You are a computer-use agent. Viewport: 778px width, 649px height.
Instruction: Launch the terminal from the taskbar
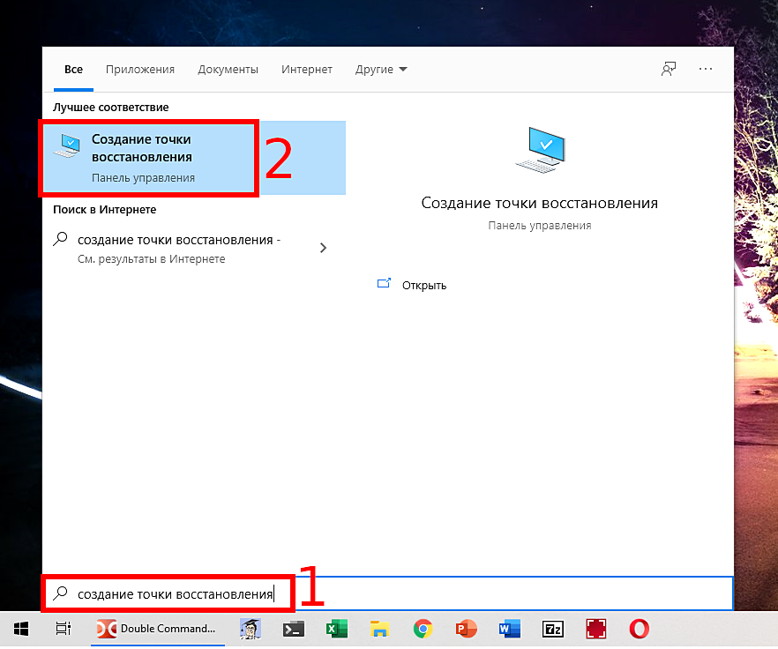pyautogui.click(x=294, y=629)
